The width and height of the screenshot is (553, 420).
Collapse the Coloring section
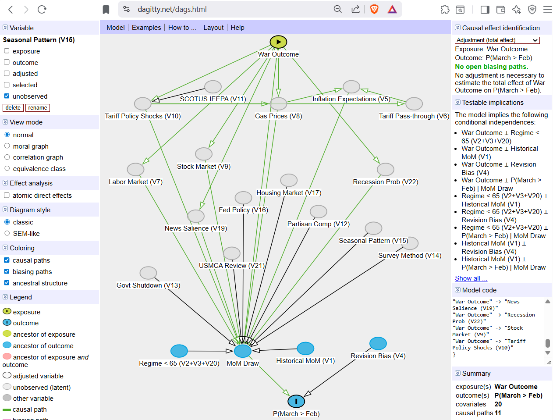coord(5,248)
